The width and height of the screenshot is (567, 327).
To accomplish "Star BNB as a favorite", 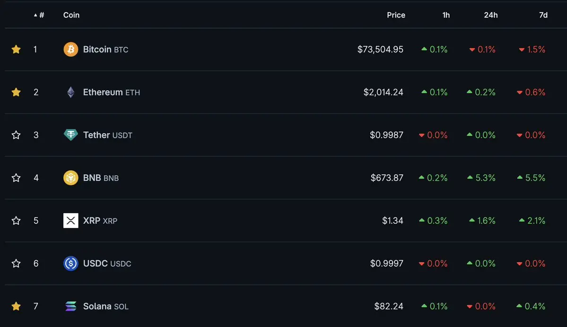I will [16, 177].
